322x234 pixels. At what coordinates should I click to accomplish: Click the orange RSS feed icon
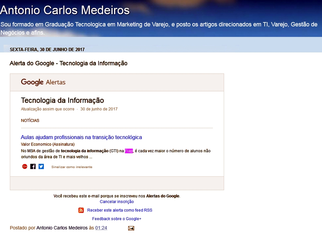[x=81, y=210]
